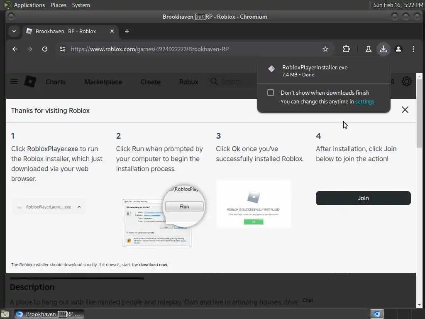The height and width of the screenshot is (319, 425).
Task: Open the System menu in top panel
Action: [81, 5]
